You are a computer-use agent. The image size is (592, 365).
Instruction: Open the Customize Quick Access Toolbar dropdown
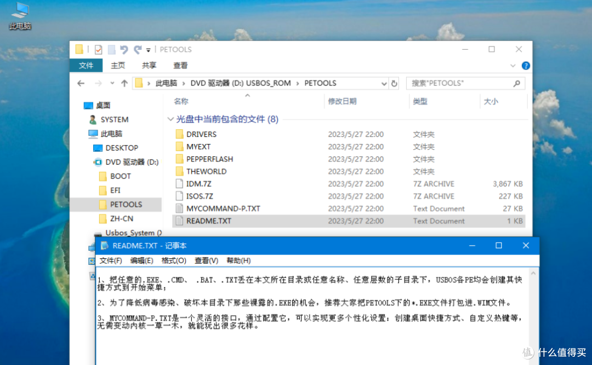(149, 50)
